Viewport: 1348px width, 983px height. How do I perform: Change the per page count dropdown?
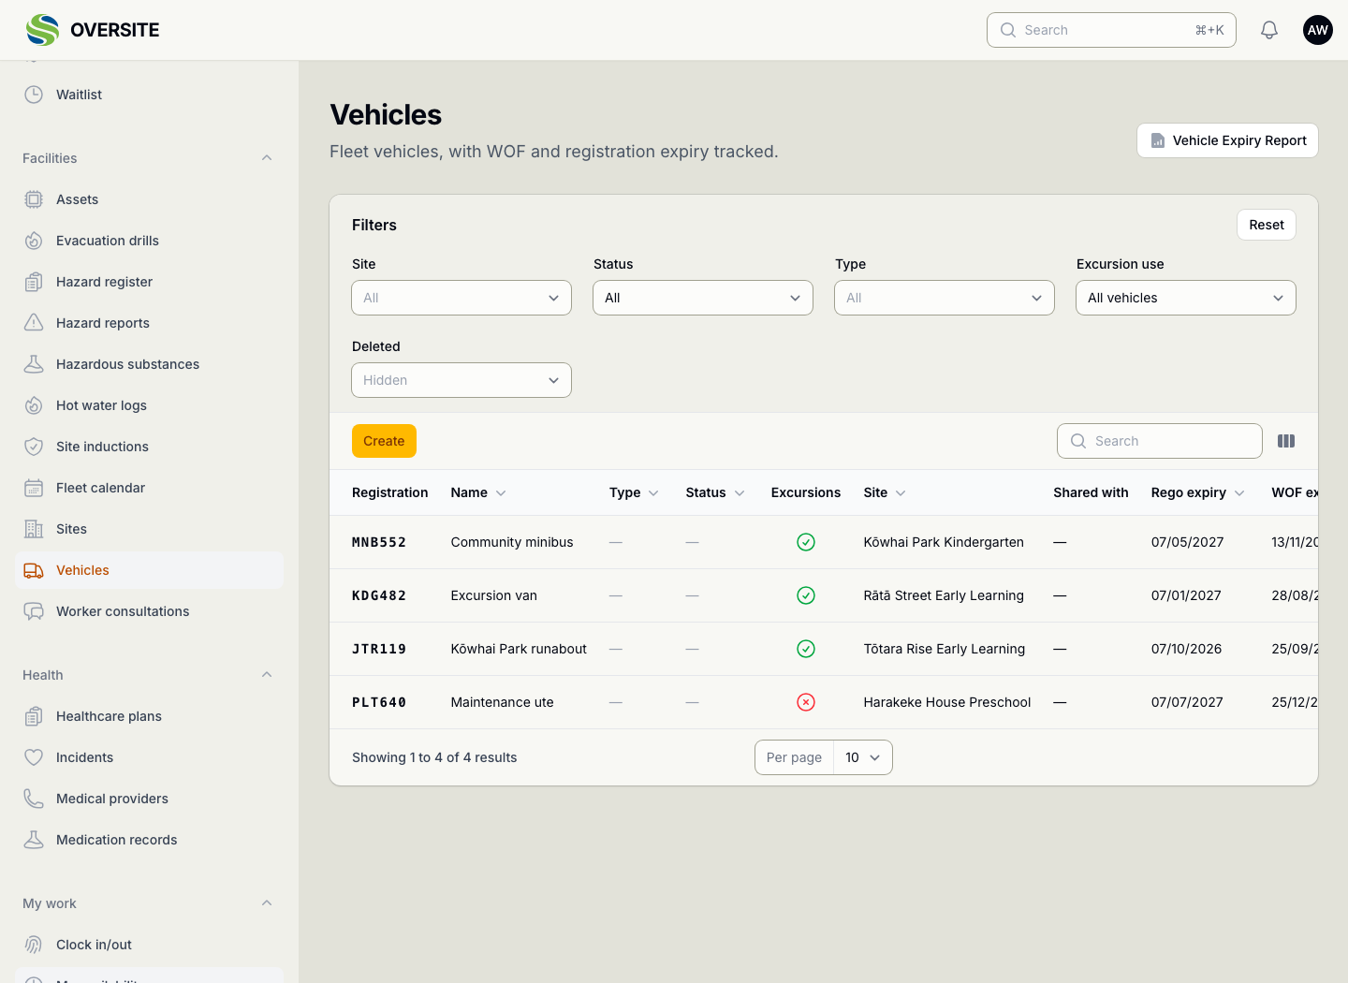[x=862, y=757]
